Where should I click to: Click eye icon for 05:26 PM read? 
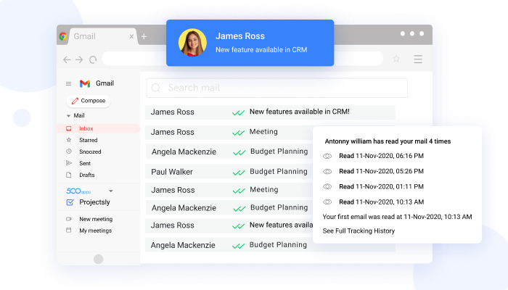327,172
